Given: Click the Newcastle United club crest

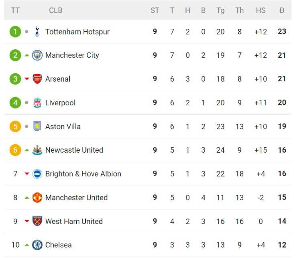Looking at the screenshot, I should point(37,150).
